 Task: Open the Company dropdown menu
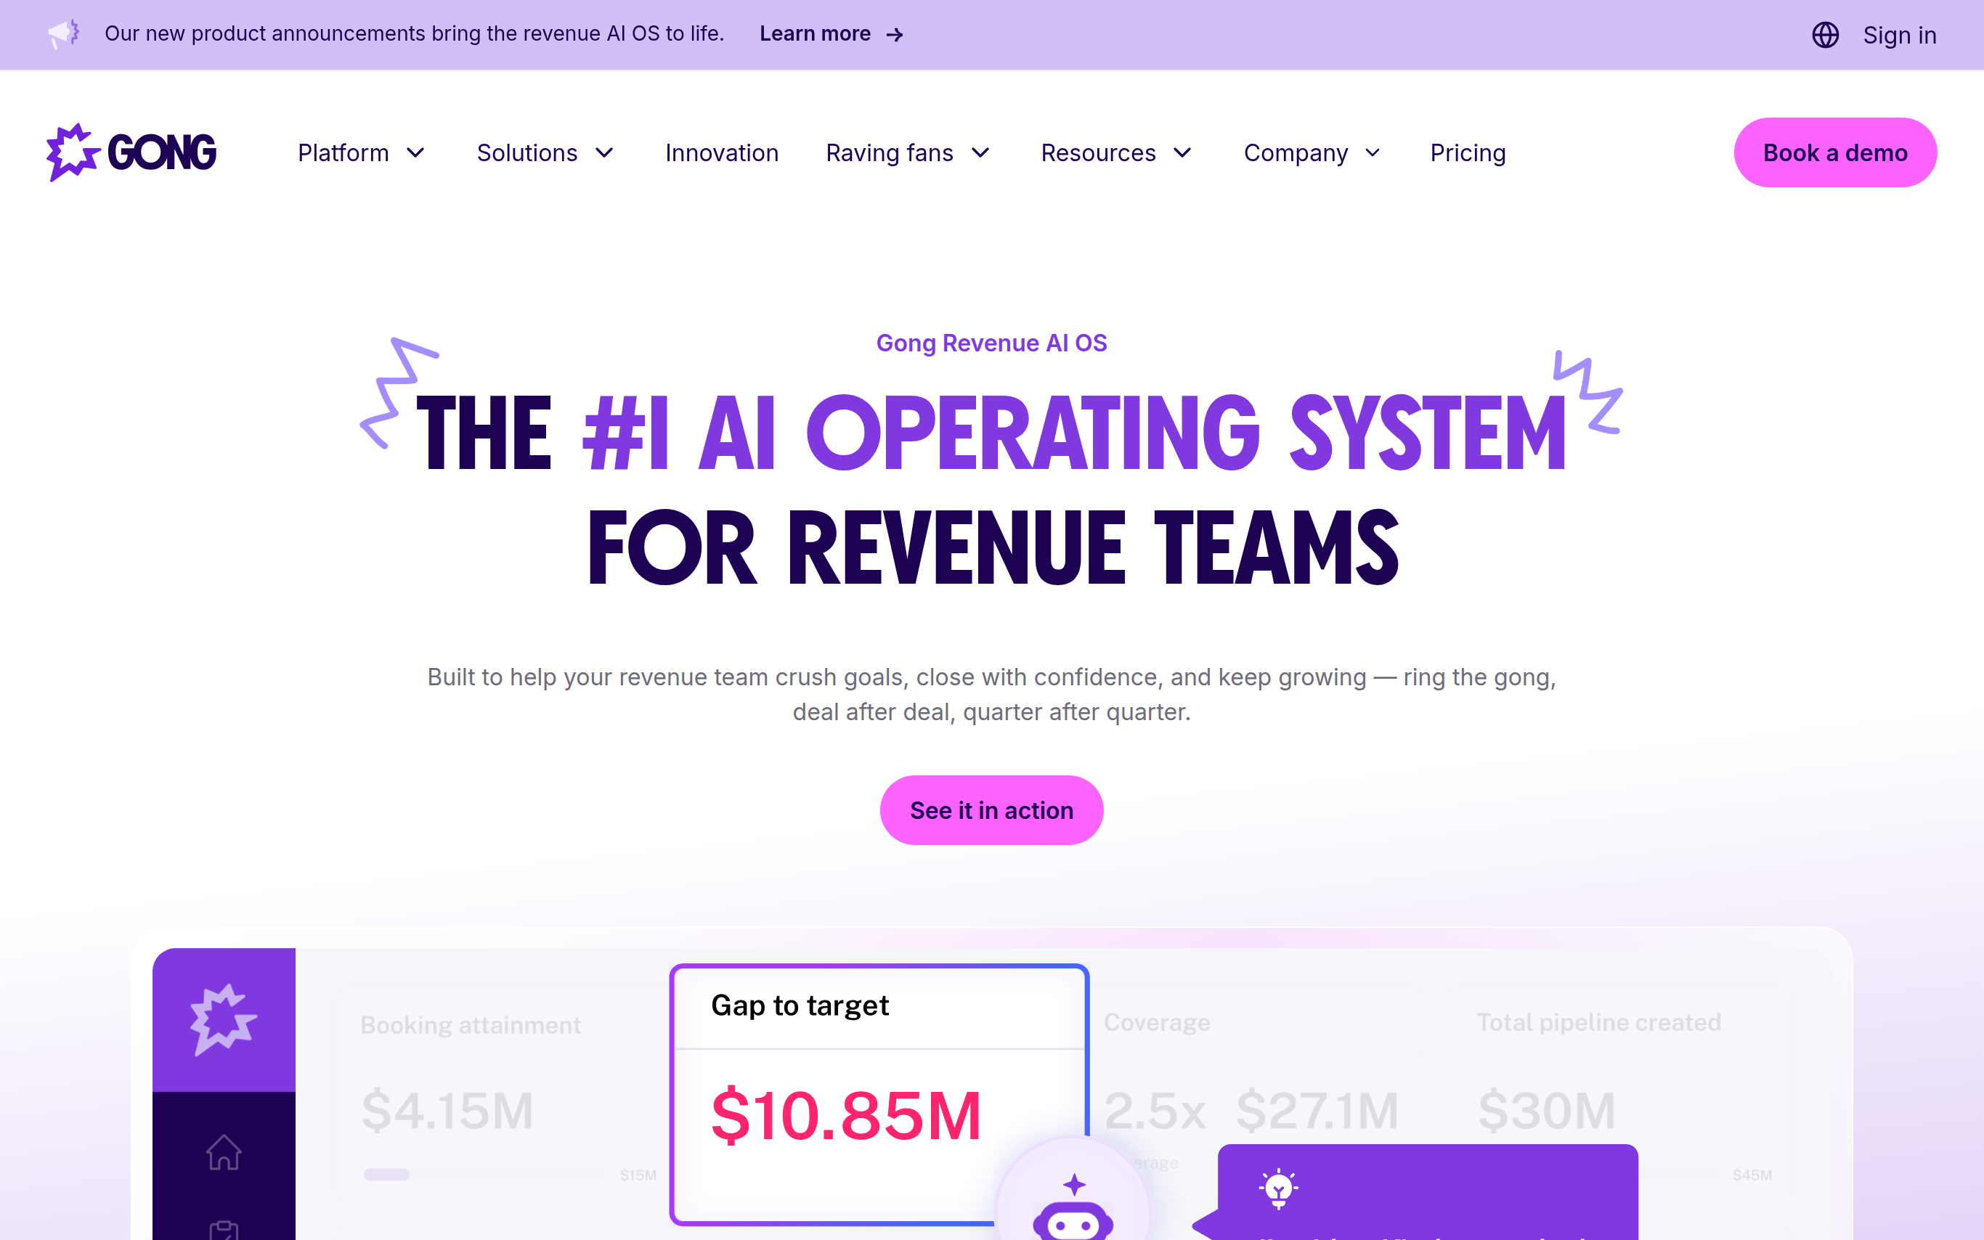1312,152
